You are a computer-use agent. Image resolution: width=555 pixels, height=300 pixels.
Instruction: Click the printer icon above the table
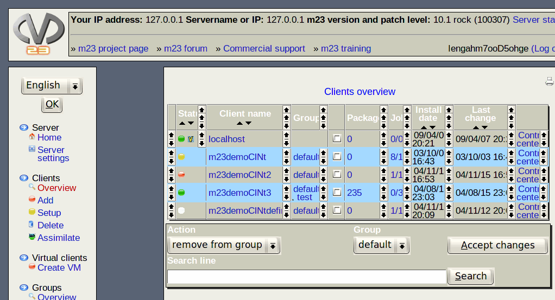(549, 82)
